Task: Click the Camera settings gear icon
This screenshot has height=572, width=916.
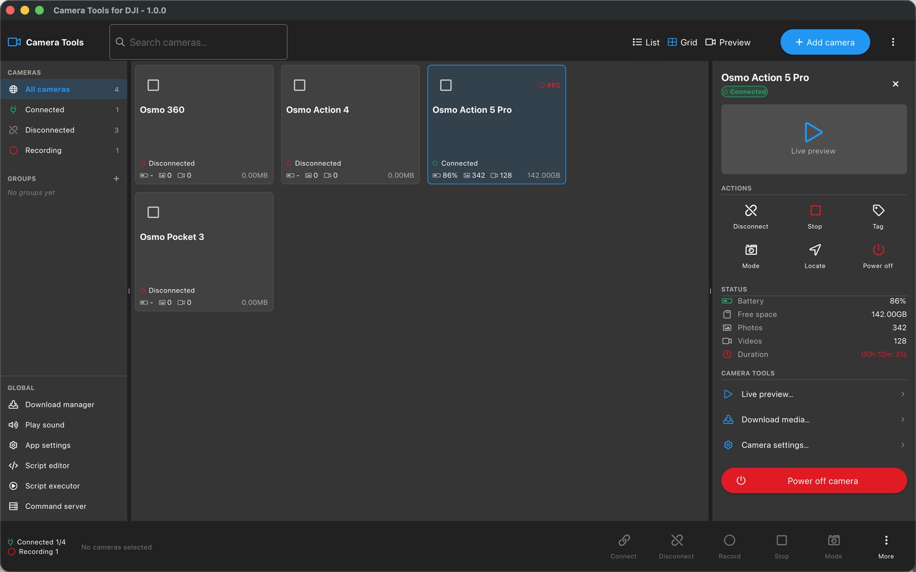Action: point(728,445)
